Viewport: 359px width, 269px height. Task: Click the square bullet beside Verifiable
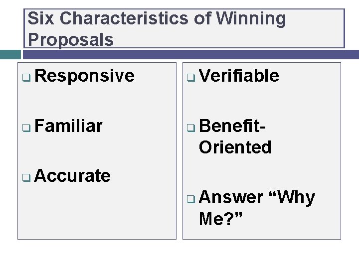(191, 78)
